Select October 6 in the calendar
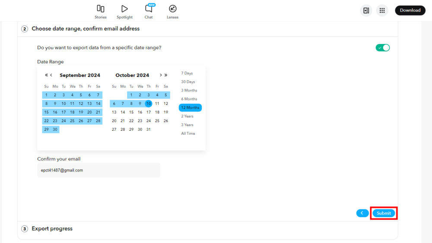 (x=114, y=104)
